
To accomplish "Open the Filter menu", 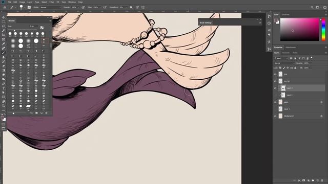I will point(52,2).
